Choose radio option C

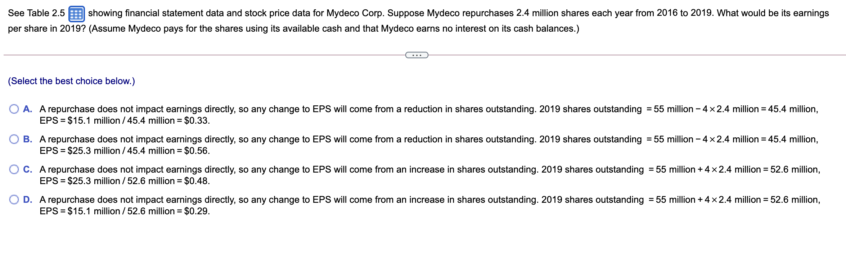[14, 169]
